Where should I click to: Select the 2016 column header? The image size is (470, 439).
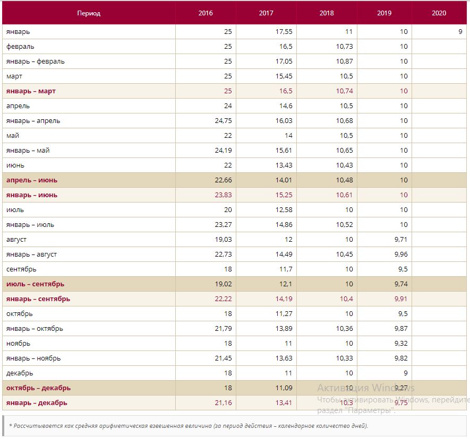206,13
